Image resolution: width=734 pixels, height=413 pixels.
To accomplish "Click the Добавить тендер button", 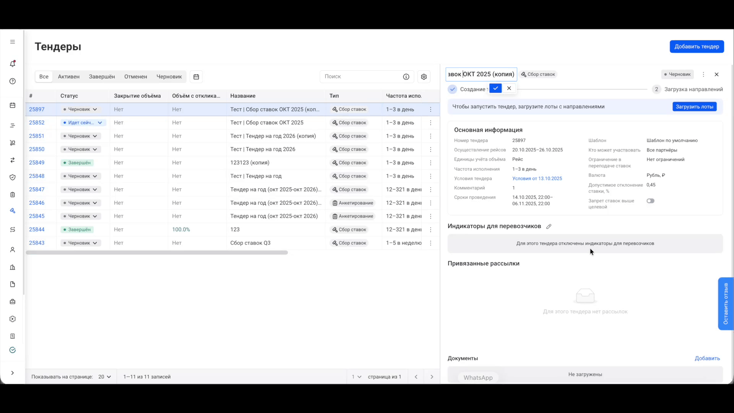I will 697,46.
